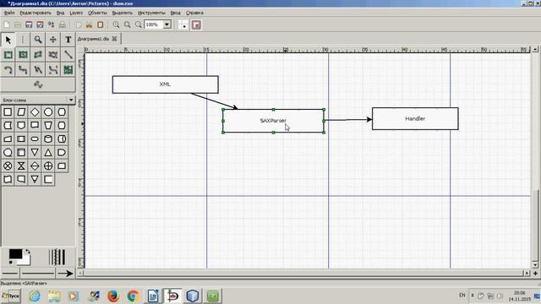Screen dimensions: 541x304
Task: Toggle object snapping button
Action: [x=196, y=24]
